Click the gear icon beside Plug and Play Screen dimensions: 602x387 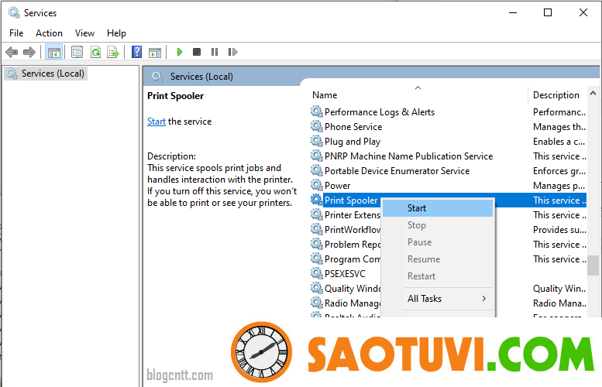click(316, 141)
